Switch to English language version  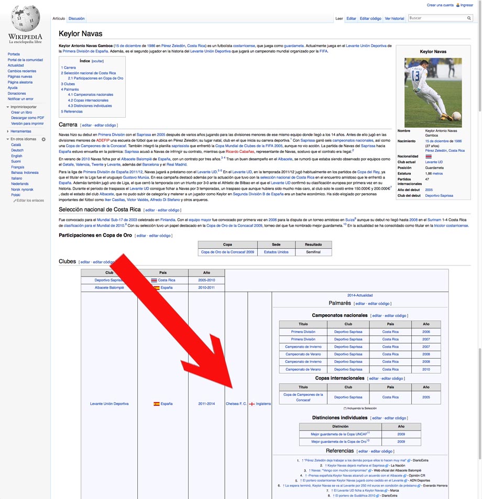17,156
